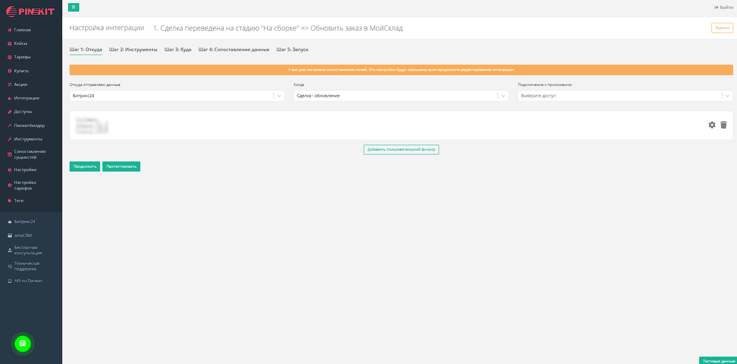Switch to Шаг 4: Сопоставление данных tab

[233, 49]
